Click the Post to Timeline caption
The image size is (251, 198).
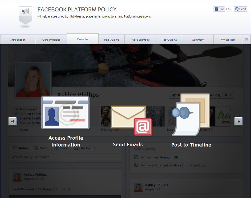tap(191, 145)
